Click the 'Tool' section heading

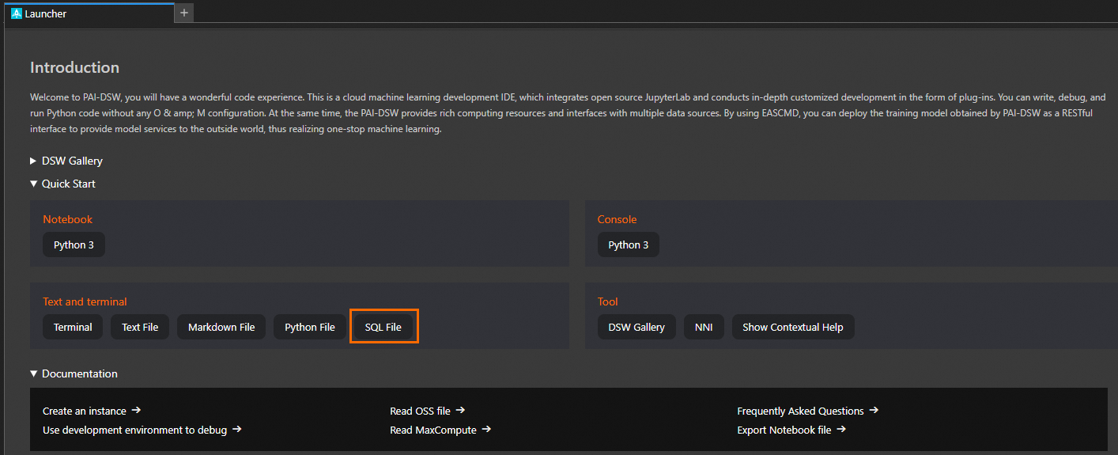click(608, 301)
